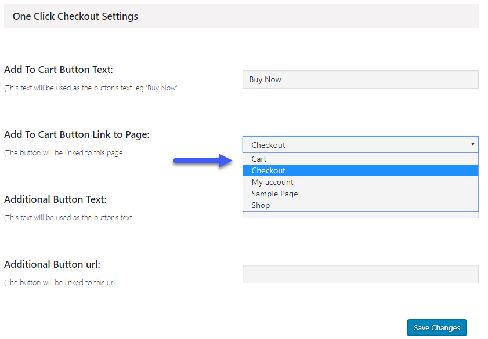Click the hint mentioning eg 'Buy Now'
This screenshot has width=488, height=339.
pos(92,88)
